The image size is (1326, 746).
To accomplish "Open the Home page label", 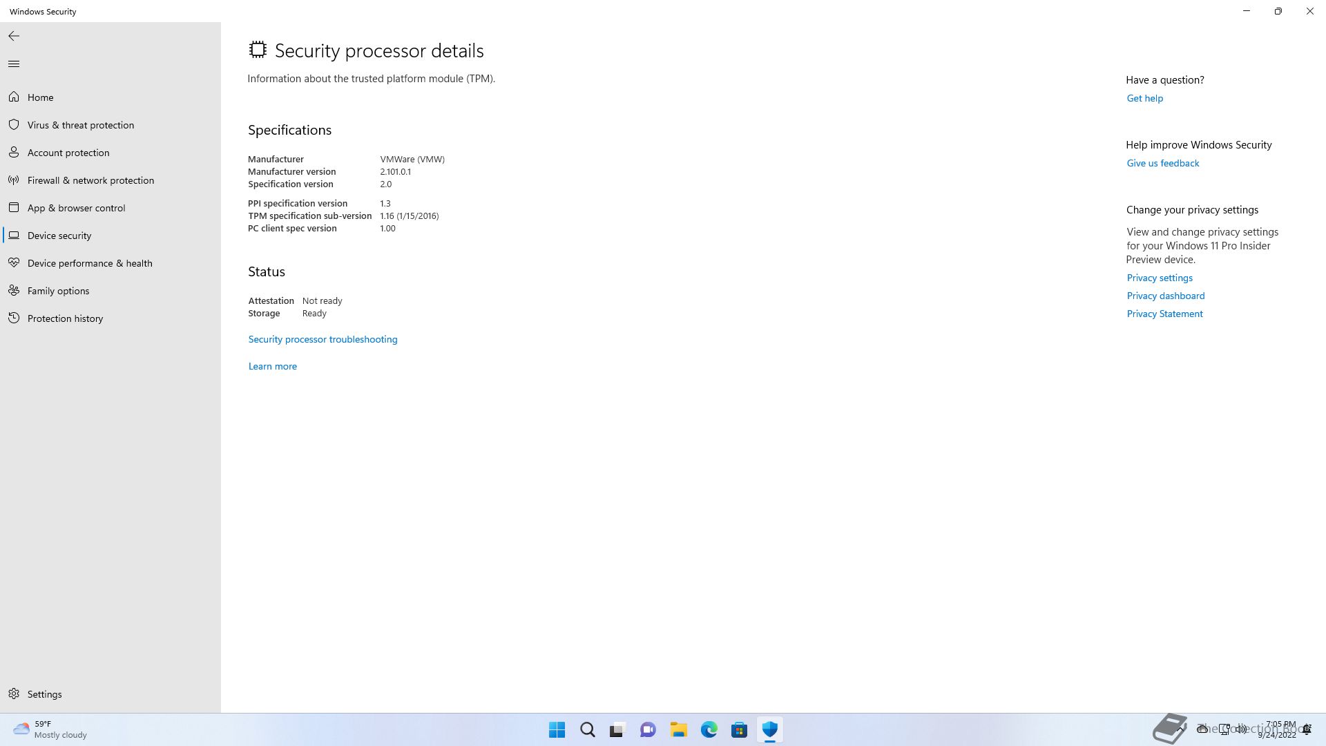I will coord(40,97).
